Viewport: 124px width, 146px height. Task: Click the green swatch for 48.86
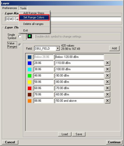point(30,76)
